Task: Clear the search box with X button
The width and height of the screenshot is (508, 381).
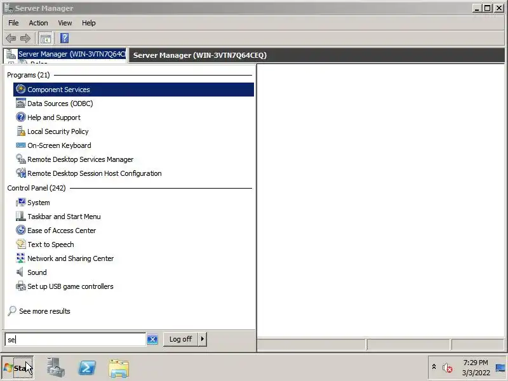Action: click(x=152, y=339)
